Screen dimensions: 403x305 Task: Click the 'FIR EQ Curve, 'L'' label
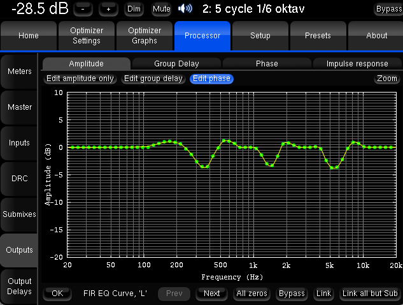pyautogui.click(x=115, y=294)
